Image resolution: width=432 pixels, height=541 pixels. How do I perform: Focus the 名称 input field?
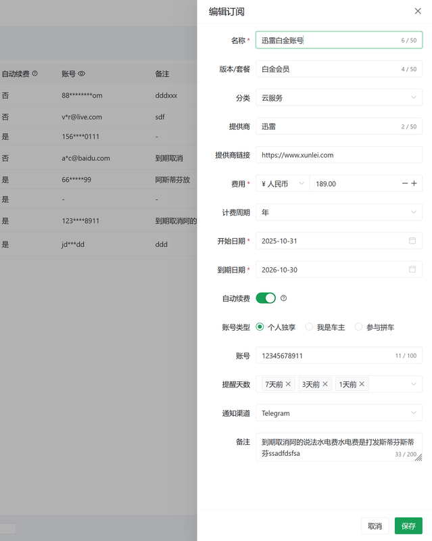pyautogui.click(x=339, y=40)
